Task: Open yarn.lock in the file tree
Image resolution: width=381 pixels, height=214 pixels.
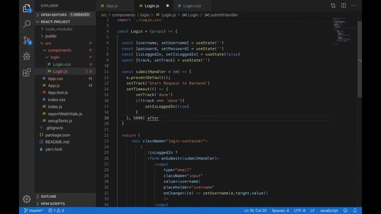Action: click(x=54, y=149)
